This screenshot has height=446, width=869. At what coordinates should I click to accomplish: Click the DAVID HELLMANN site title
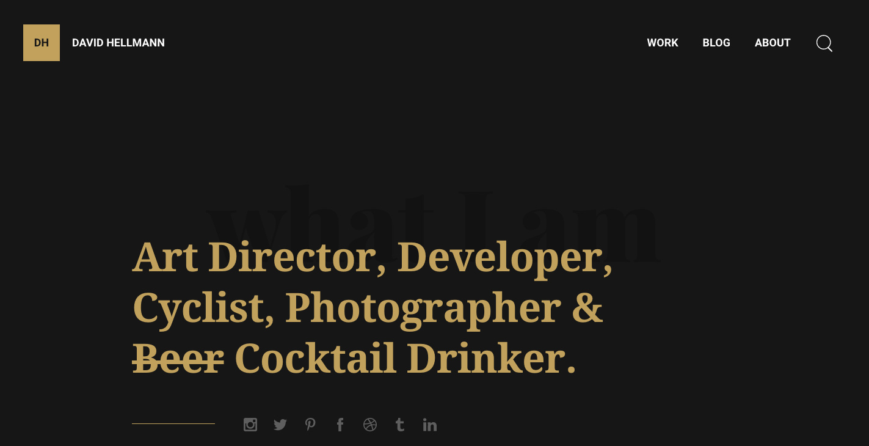[x=118, y=43]
